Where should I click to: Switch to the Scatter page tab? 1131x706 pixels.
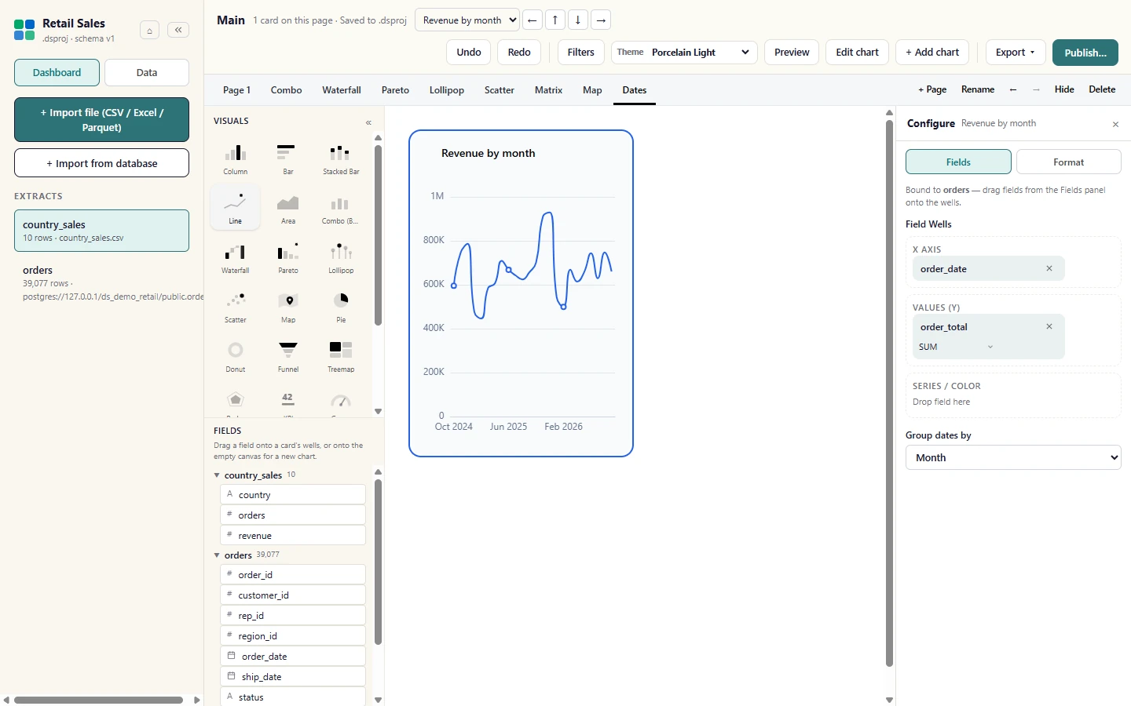500,90
